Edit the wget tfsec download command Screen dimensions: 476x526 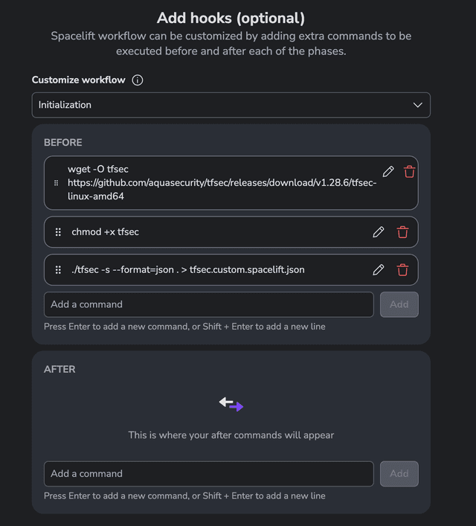[x=388, y=172]
